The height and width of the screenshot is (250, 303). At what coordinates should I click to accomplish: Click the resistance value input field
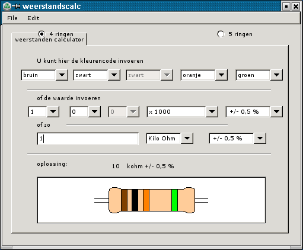point(88,139)
